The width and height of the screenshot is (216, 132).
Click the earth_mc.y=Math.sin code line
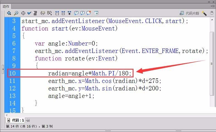(105, 88)
